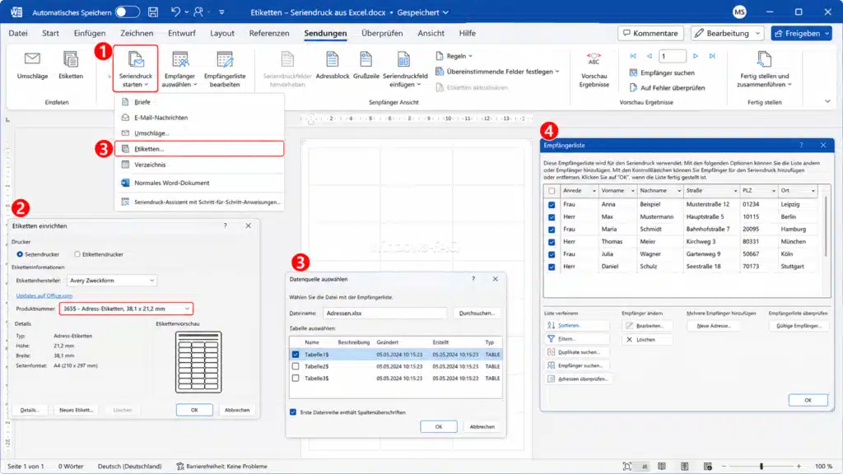Viewport: 843px width, 474px height.
Task: Choose E-Mail-Nachrichten menu entry
Action: click(199, 117)
